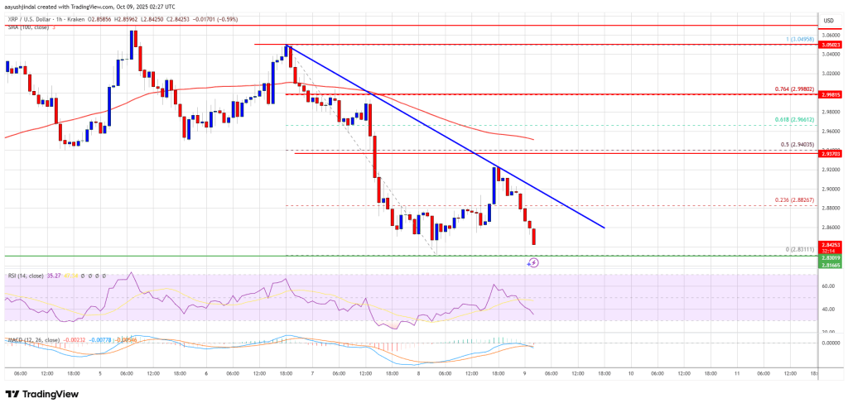The height and width of the screenshot is (408, 848).
Task: Click the red 2.93703 price label
Action: tap(829, 154)
